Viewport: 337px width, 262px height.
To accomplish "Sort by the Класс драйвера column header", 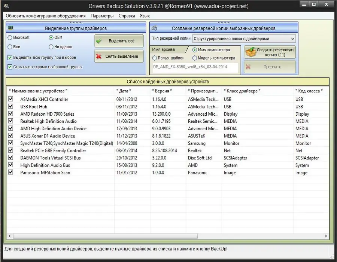I will point(242,91).
